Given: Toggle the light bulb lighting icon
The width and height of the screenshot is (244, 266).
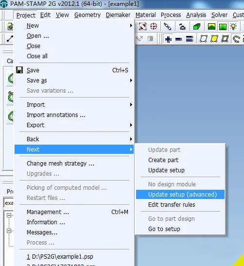Looking at the screenshot, I should click(233, 27).
